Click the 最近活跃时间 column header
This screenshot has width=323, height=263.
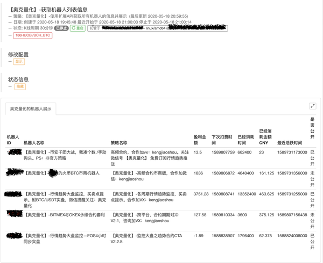click(290, 143)
